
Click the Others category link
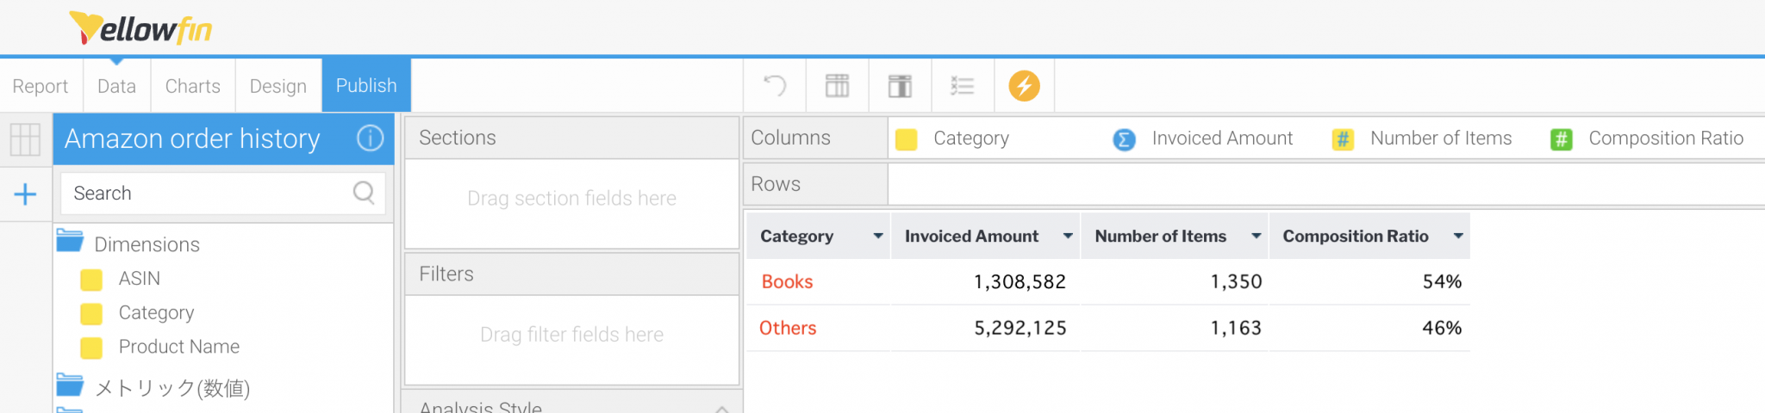point(788,328)
